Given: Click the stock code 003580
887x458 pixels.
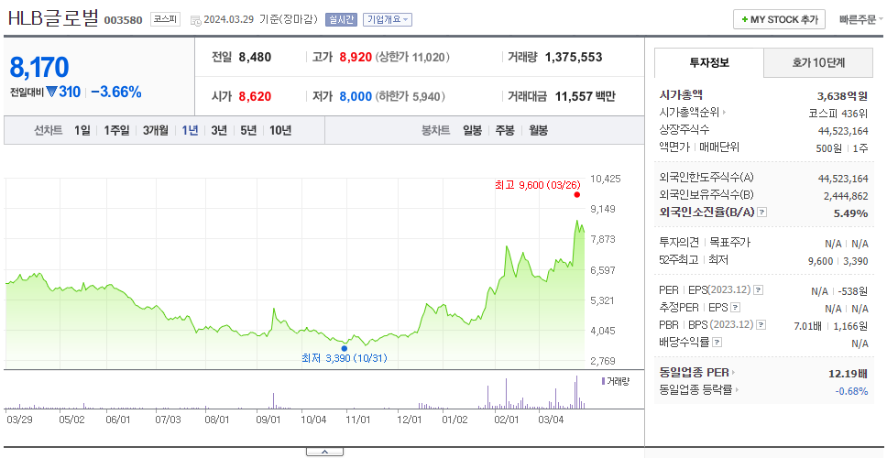Looking at the screenshot, I should click(x=124, y=20).
